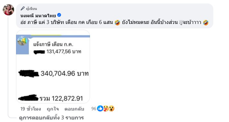Screen dimensions: 229x122
Task: Click the comment text bubble
Action: point(115,16)
